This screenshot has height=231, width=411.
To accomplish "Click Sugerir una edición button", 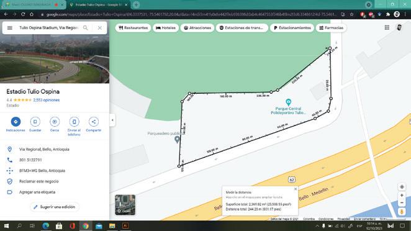I will pos(55,207).
